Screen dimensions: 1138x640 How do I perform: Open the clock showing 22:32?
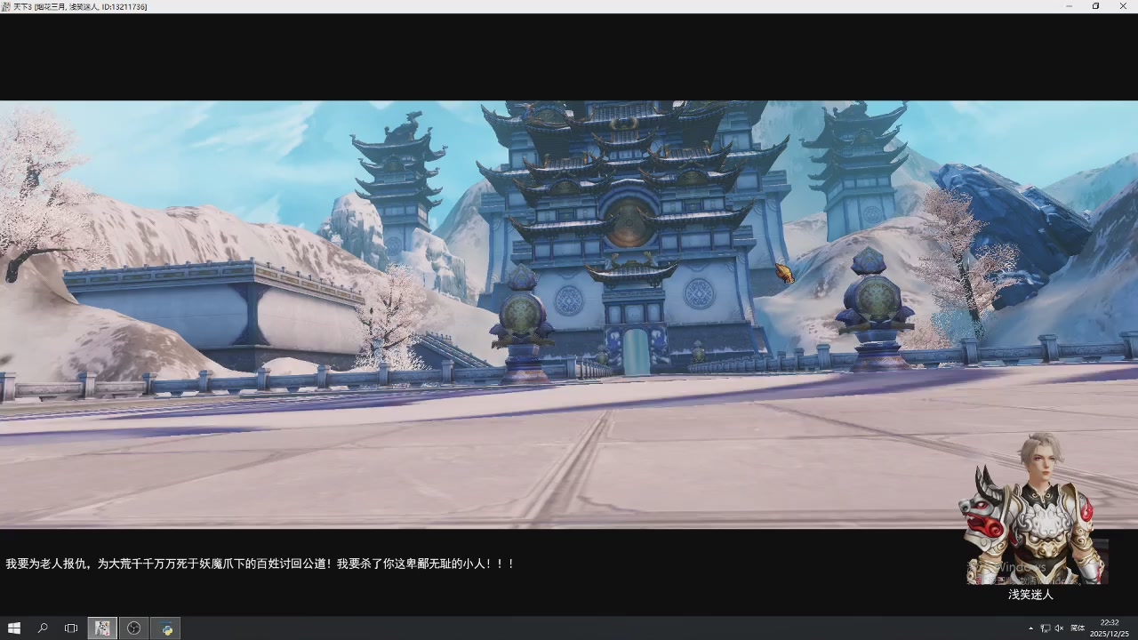point(1110,628)
